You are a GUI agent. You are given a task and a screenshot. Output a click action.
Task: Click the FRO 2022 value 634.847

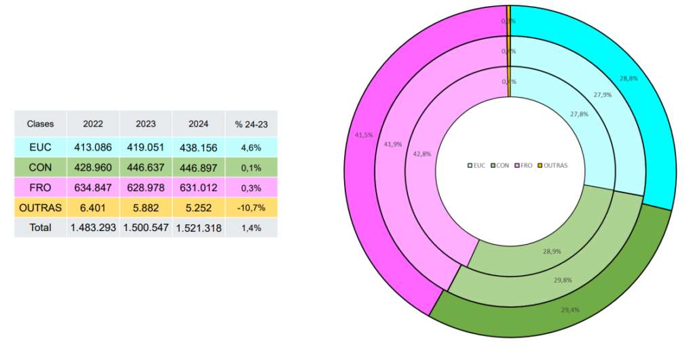93,187
